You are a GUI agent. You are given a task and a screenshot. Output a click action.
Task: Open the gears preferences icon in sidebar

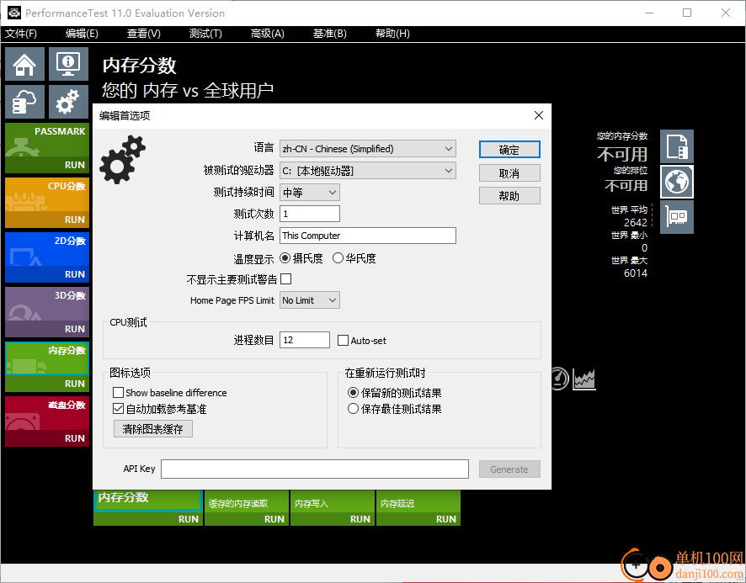pyautogui.click(x=68, y=102)
